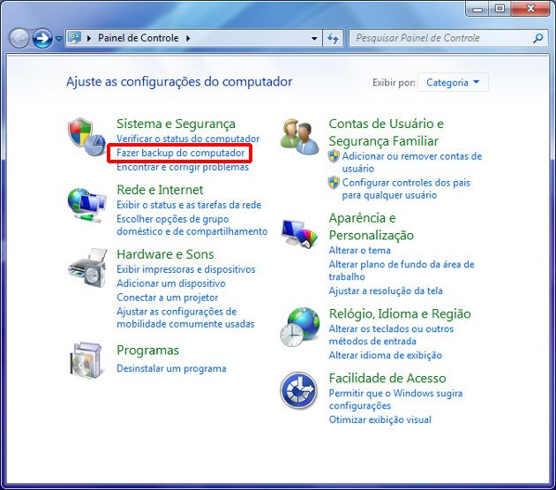Viewport: 556px width, 490px height.
Task: Open the Hardware e Sons printer icon
Action: pyautogui.click(x=87, y=268)
